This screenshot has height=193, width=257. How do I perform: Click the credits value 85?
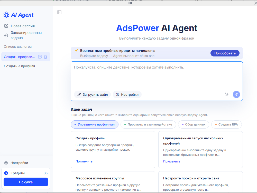(x=45, y=173)
